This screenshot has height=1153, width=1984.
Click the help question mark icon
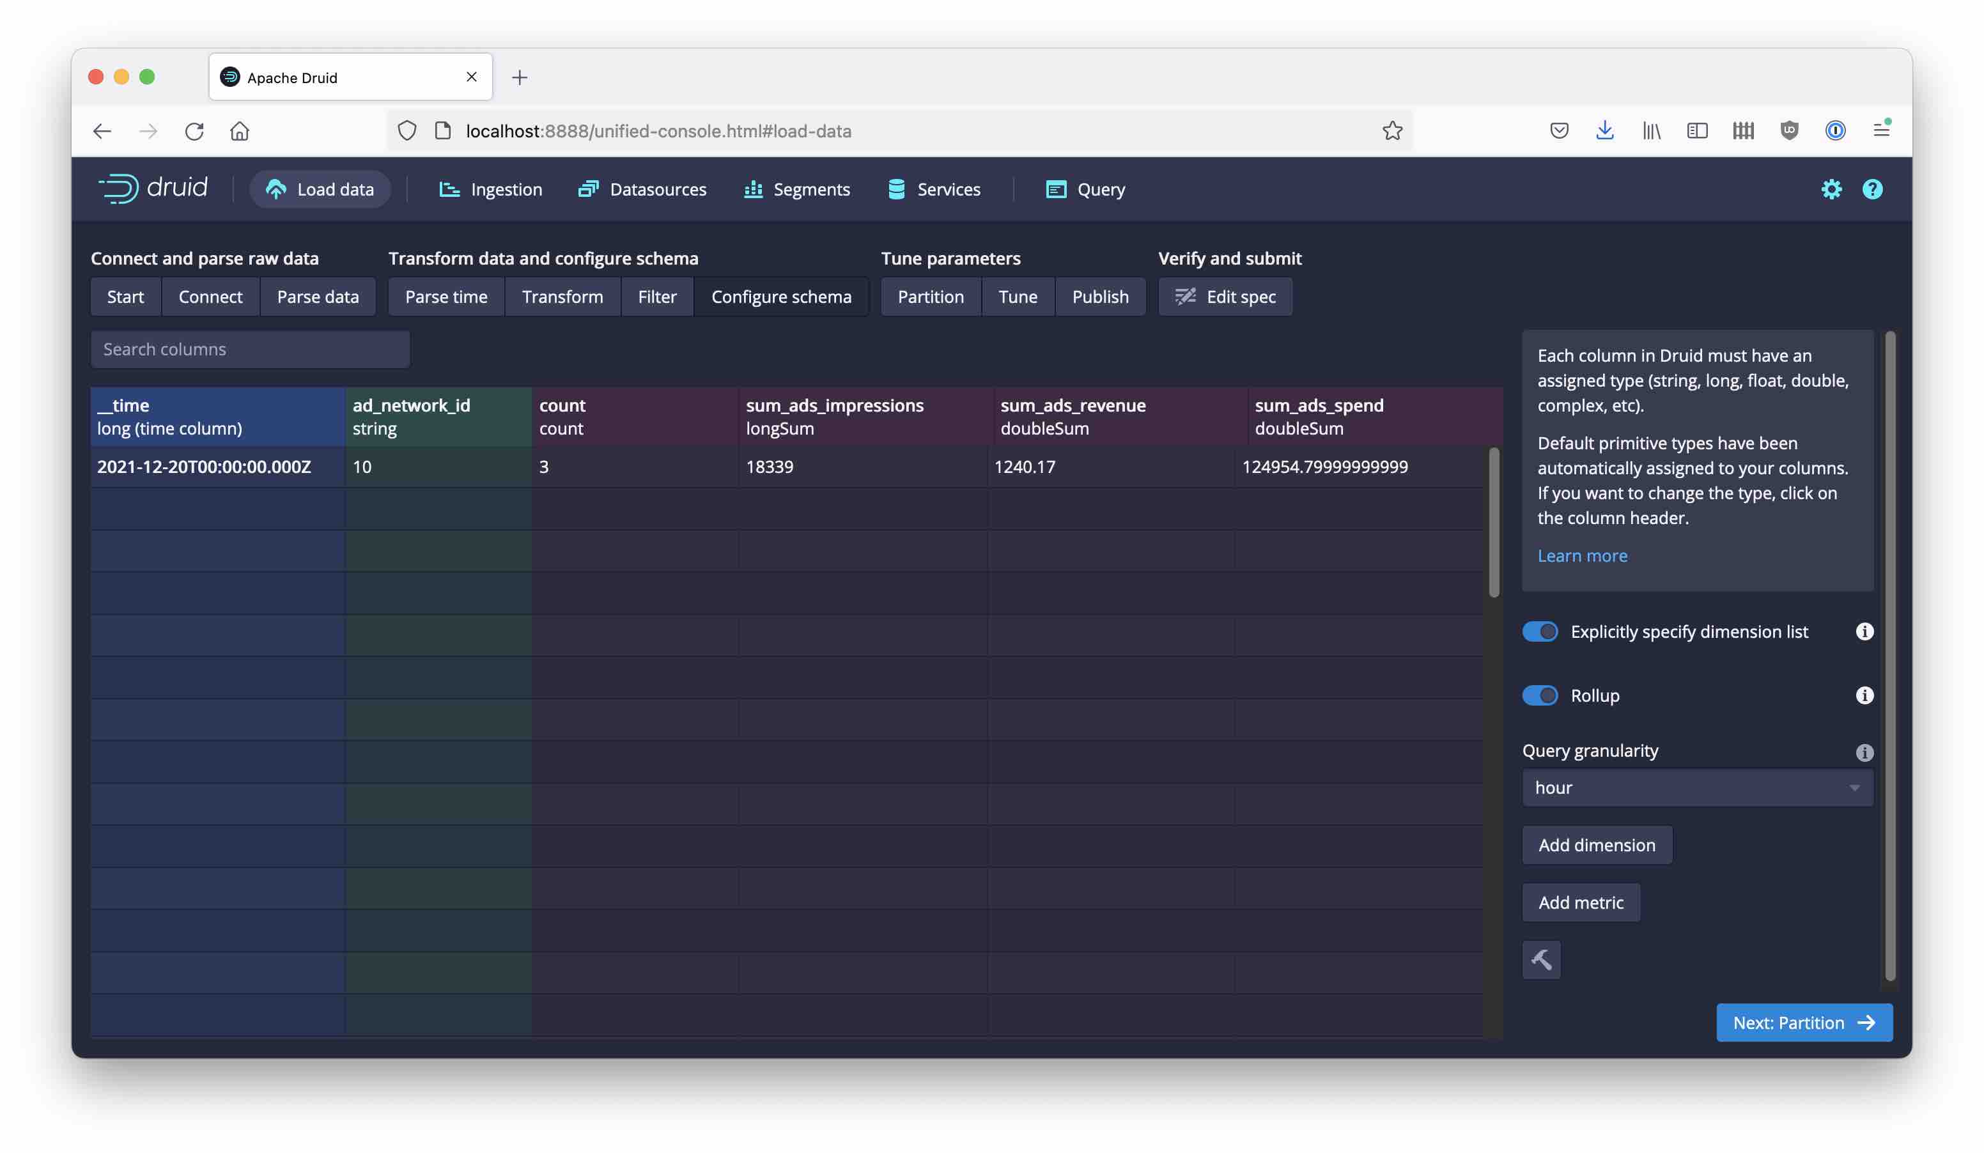point(1872,188)
